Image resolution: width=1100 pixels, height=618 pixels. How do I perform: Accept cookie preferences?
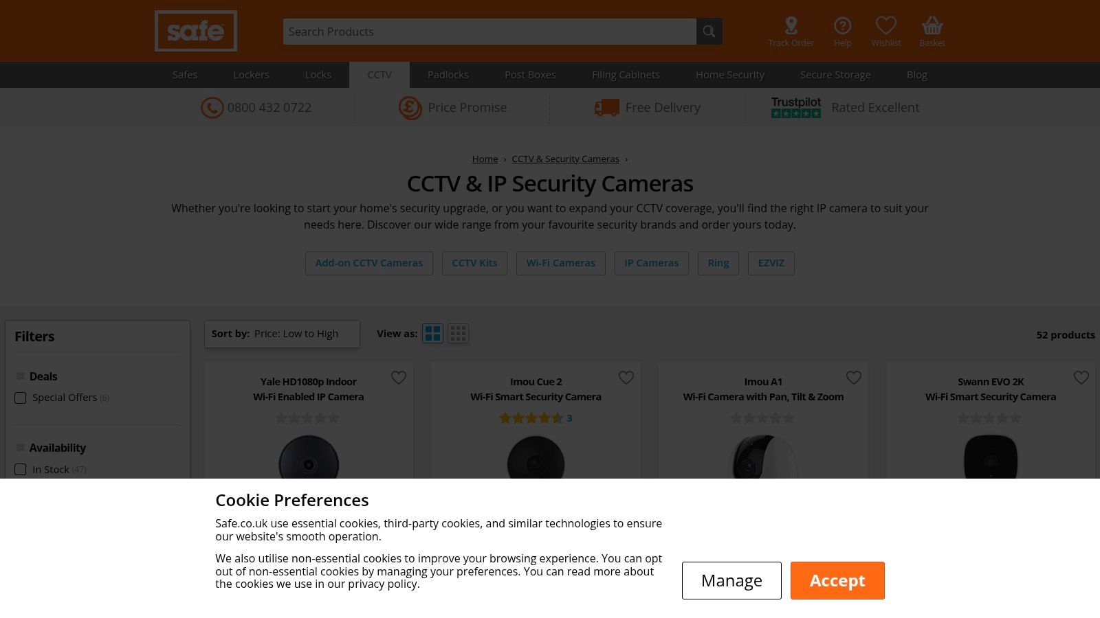click(837, 580)
